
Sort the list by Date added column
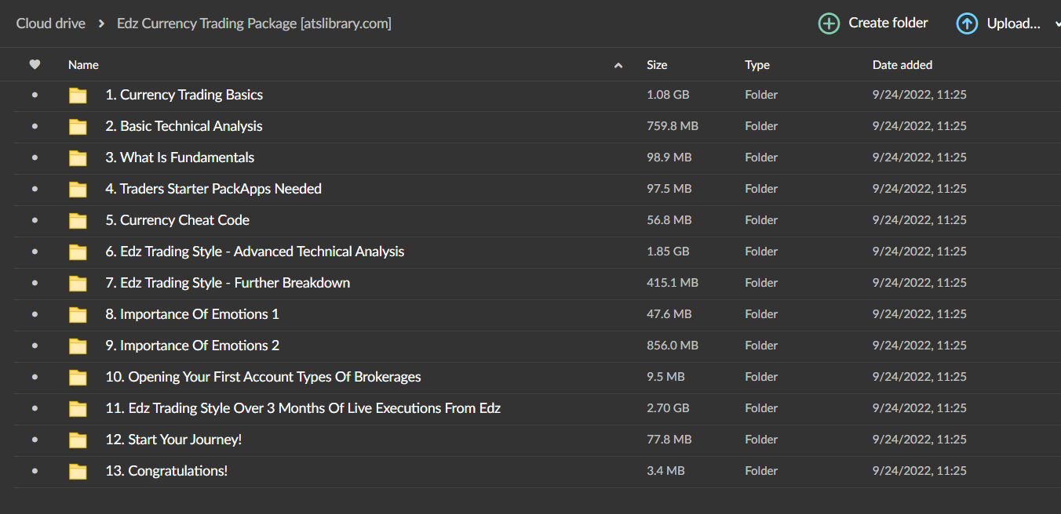pyautogui.click(x=902, y=65)
